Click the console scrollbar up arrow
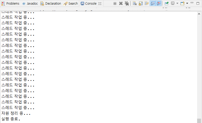 click(199, 14)
